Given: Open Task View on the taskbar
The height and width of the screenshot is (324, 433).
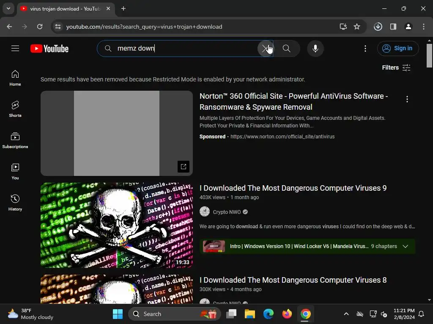Looking at the screenshot, I should click(x=231, y=314).
